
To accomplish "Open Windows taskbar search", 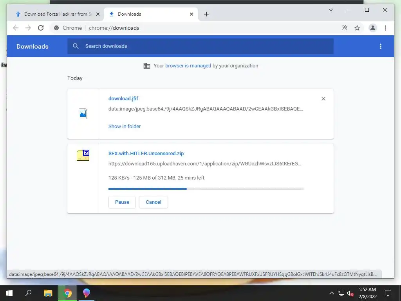I will 28,293.
